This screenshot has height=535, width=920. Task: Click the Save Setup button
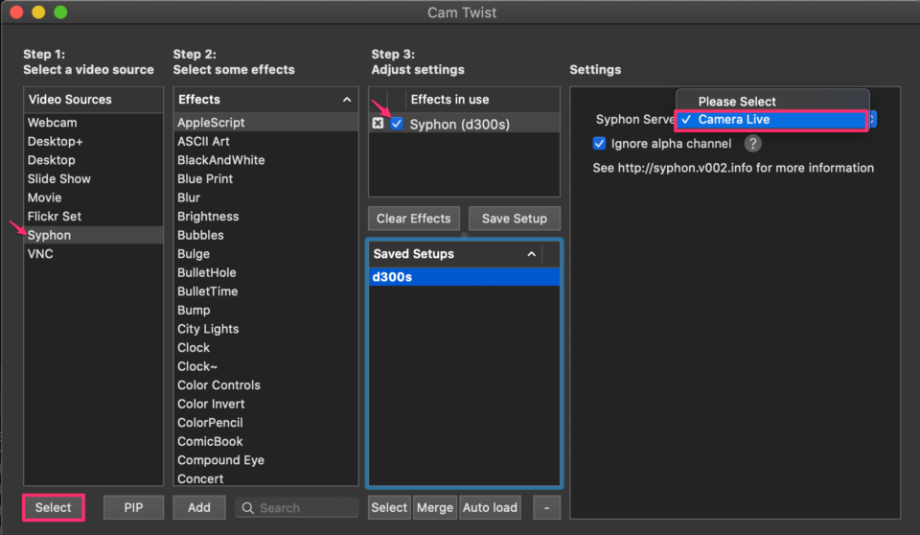tap(514, 219)
